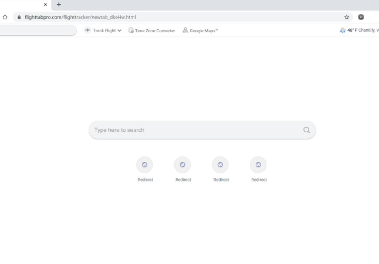Screen dimensions: 379x264
Task: Open the first Redirect text label
Action: [x=145, y=180]
